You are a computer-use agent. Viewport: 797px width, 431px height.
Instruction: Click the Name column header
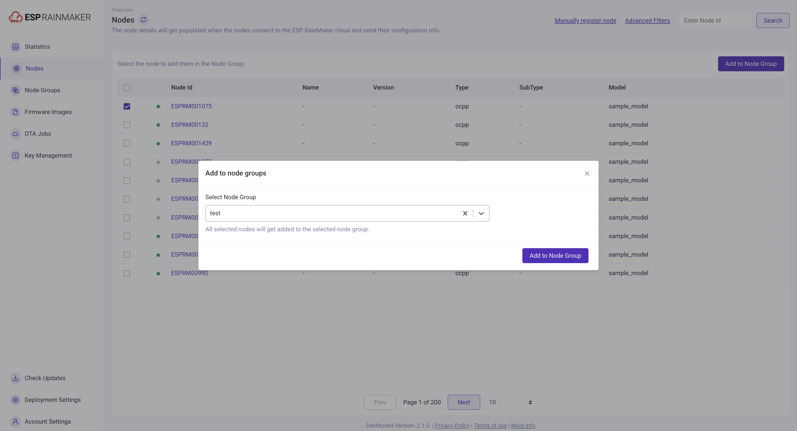[310, 88]
